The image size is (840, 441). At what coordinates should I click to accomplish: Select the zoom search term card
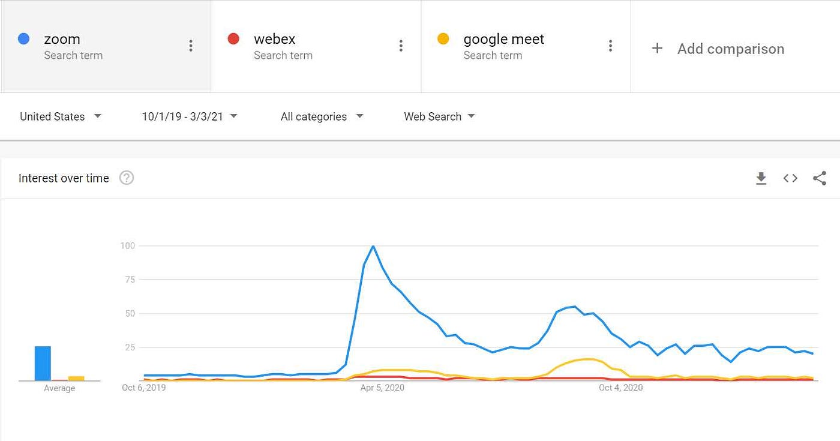coord(106,46)
